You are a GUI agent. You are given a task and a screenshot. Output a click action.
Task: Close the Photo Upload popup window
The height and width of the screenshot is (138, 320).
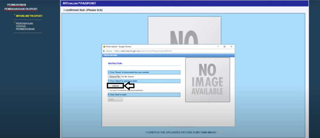(x=231, y=47)
